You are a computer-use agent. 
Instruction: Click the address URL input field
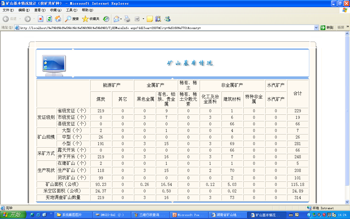pos(164,28)
